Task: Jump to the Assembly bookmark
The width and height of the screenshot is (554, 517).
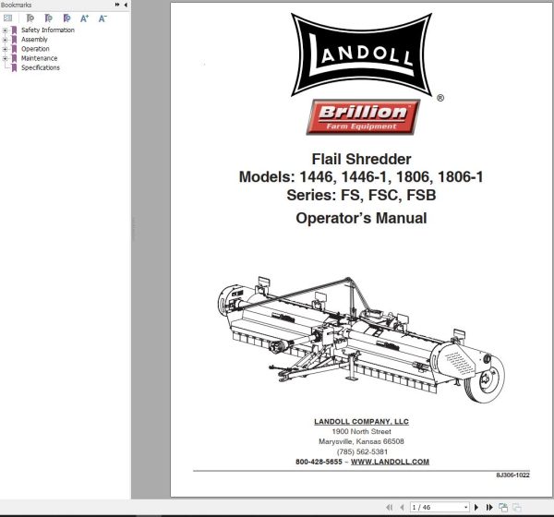Action: pyautogui.click(x=34, y=40)
